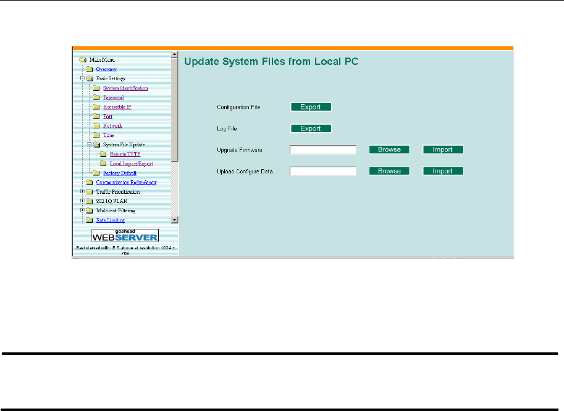This screenshot has height=411, width=564.
Task: Click the Network folder icon
Action: (x=96, y=126)
